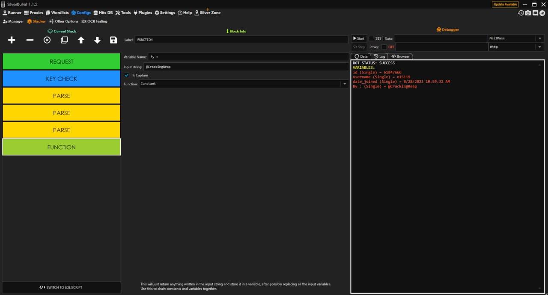Open the Wordlists menu
The image size is (548, 295).
coord(57,13)
